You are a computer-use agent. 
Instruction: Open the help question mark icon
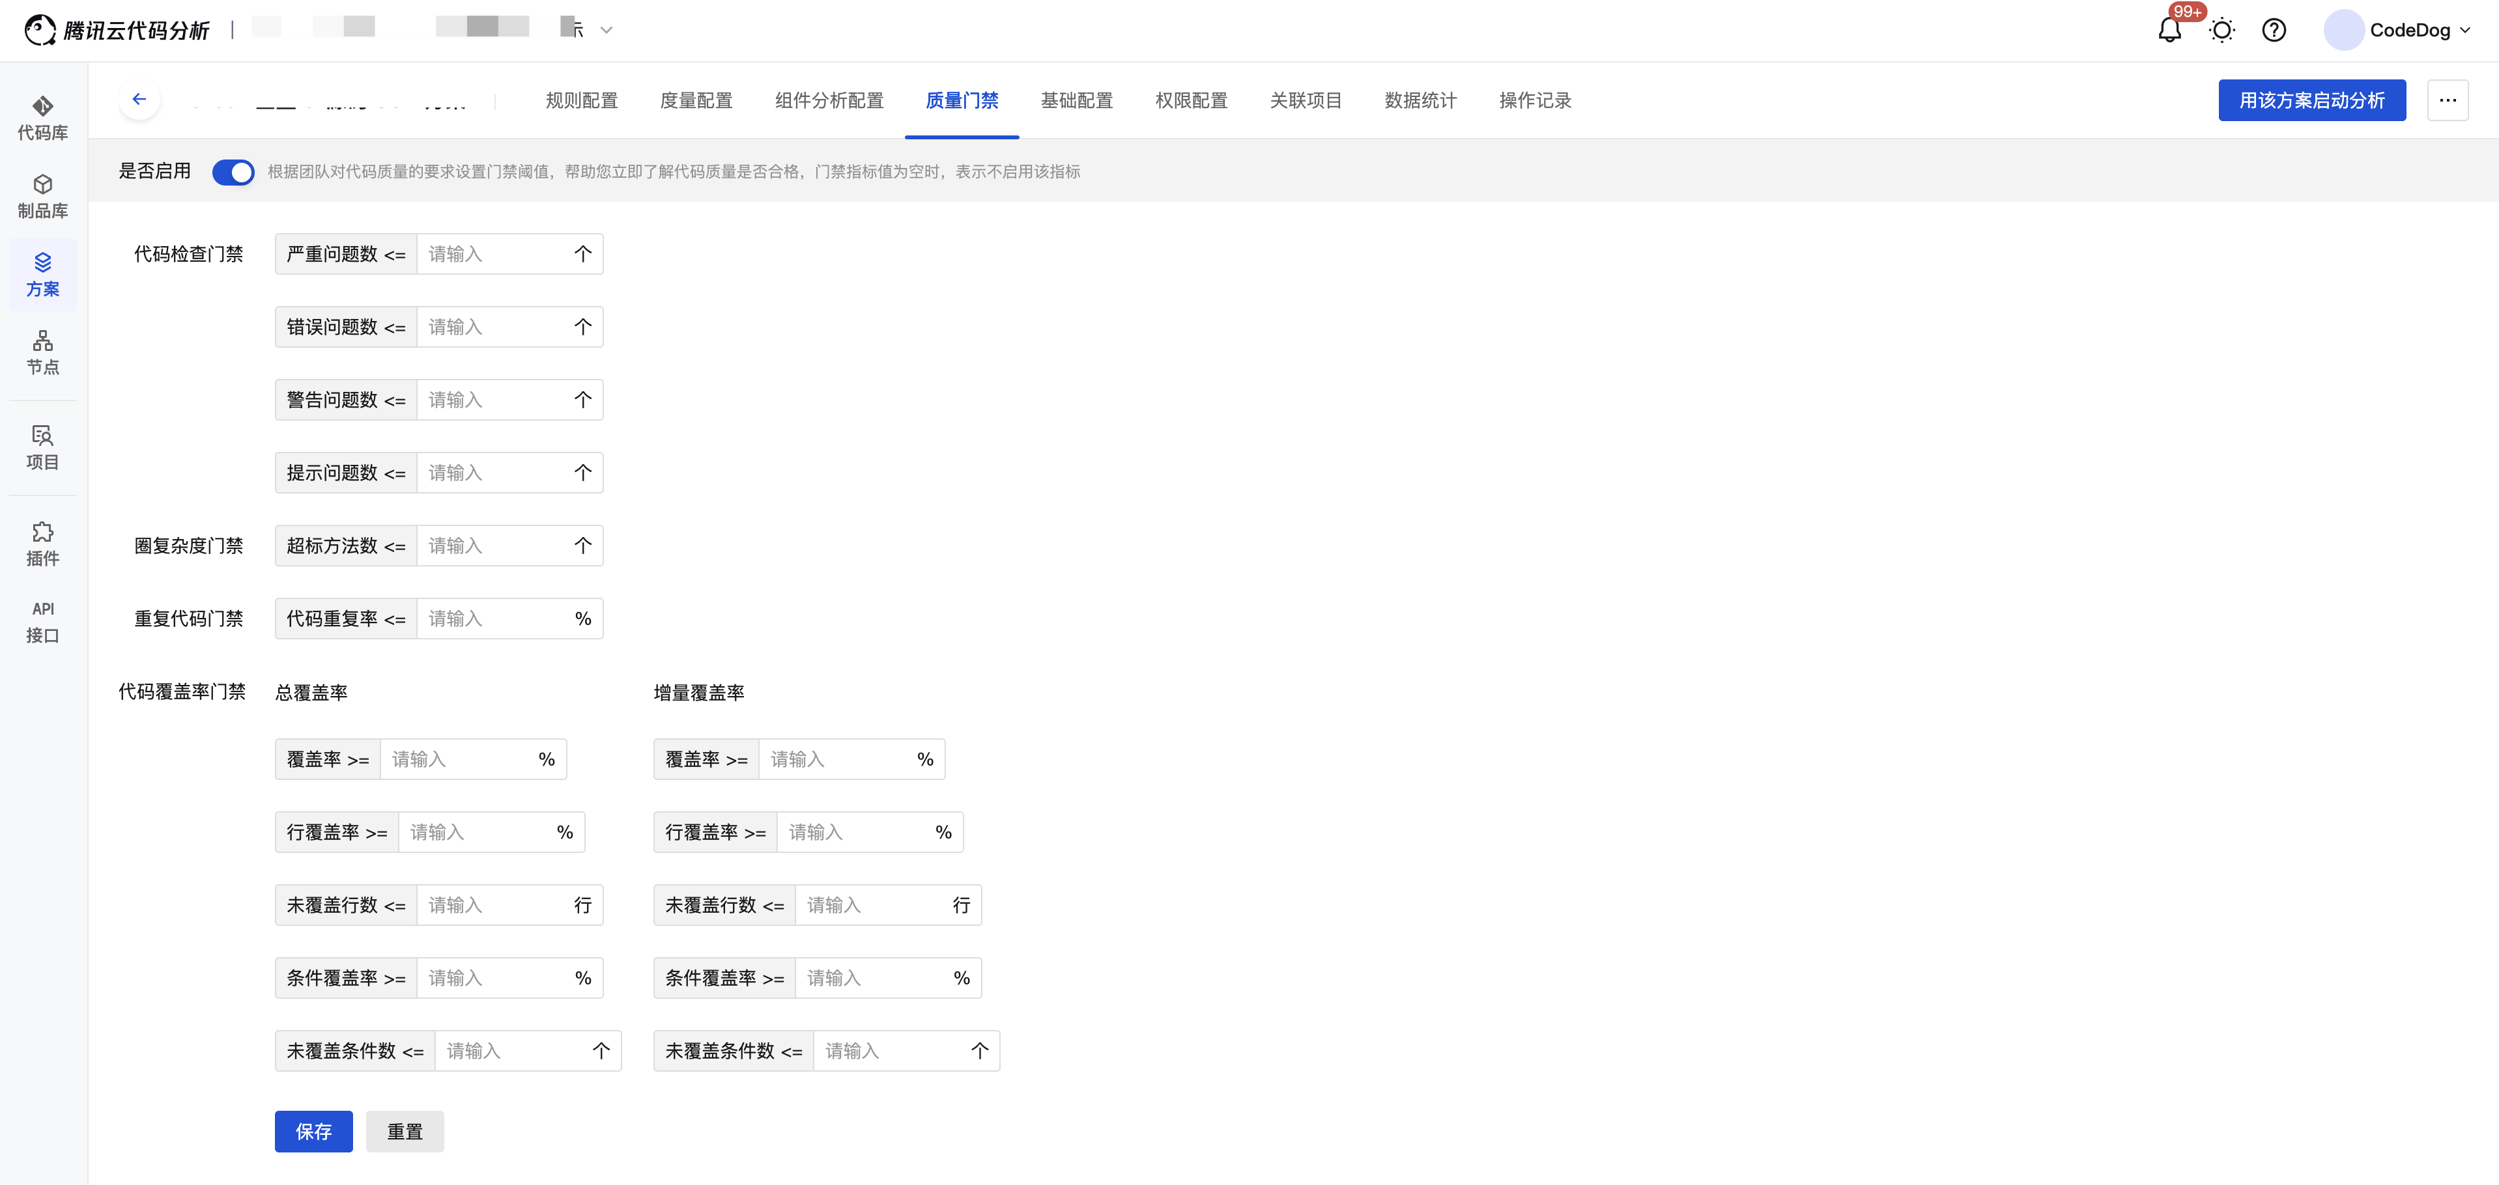pos(2273,30)
